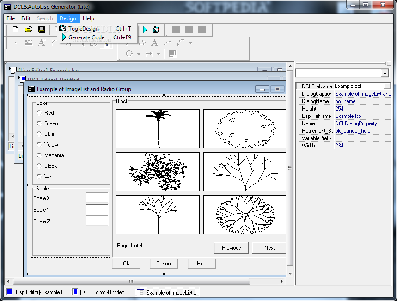Click the text A with arrow icon
This screenshot has width=397, height=301.
coord(42,43)
